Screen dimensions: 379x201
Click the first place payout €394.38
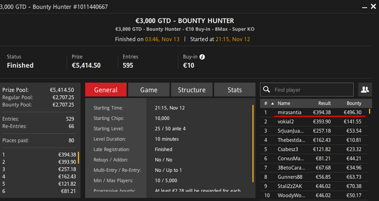(67, 154)
